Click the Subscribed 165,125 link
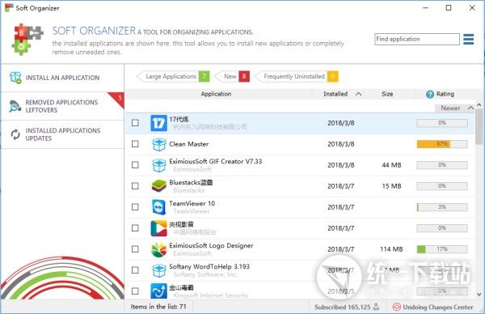 click(343, 308)
